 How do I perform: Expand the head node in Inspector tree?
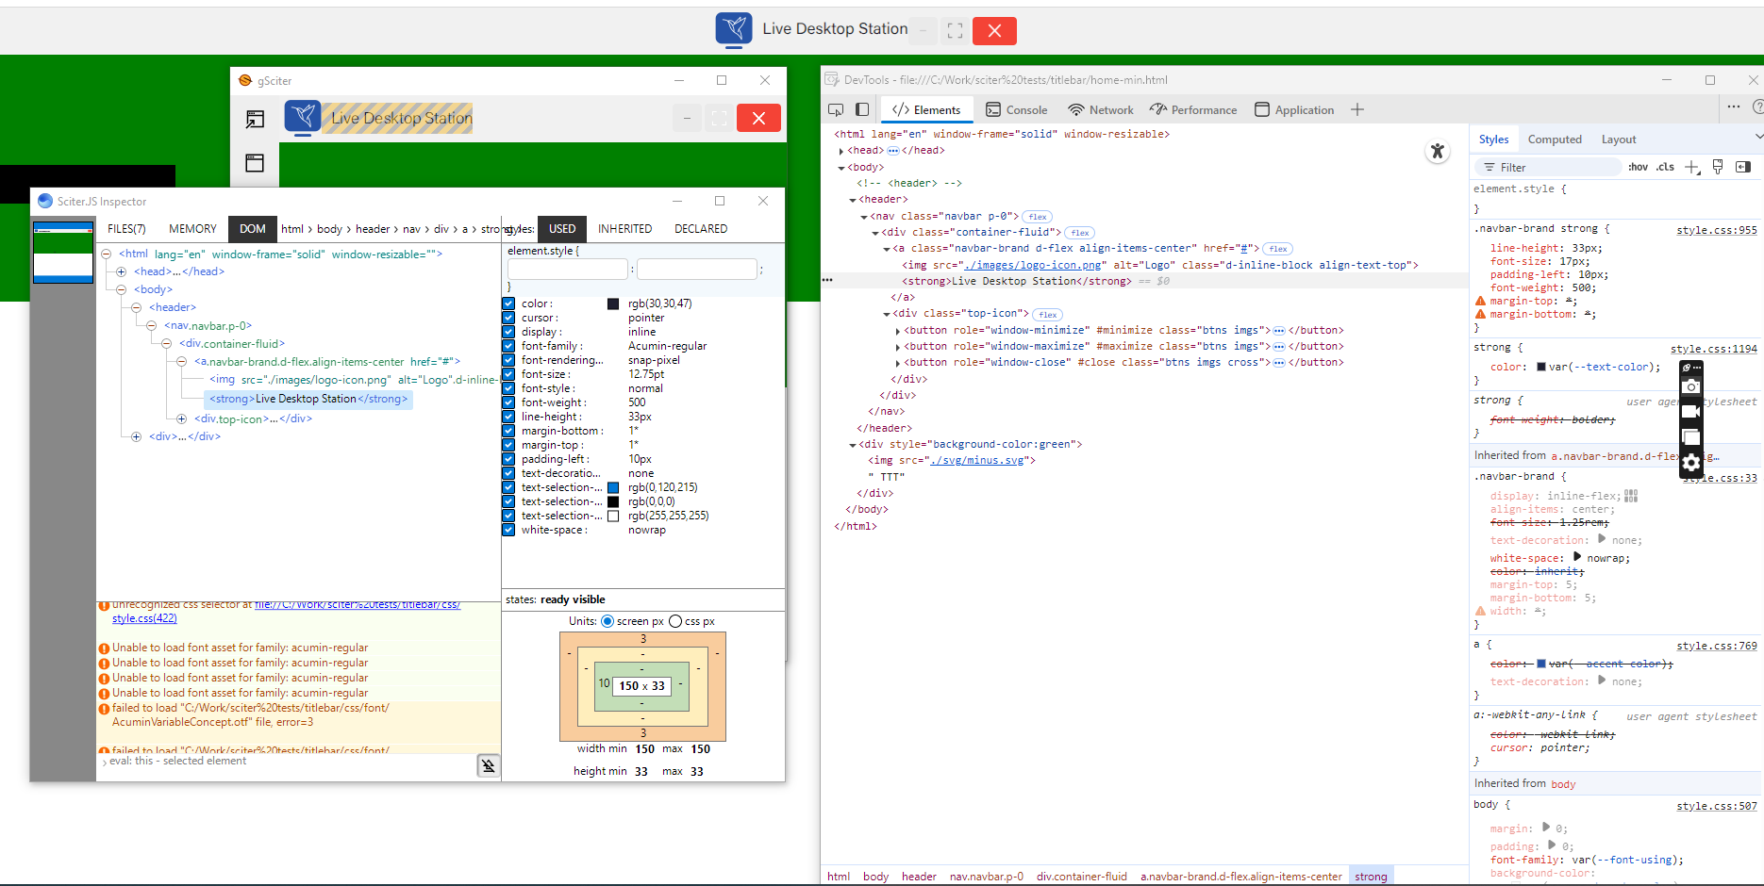pos(122,271)
